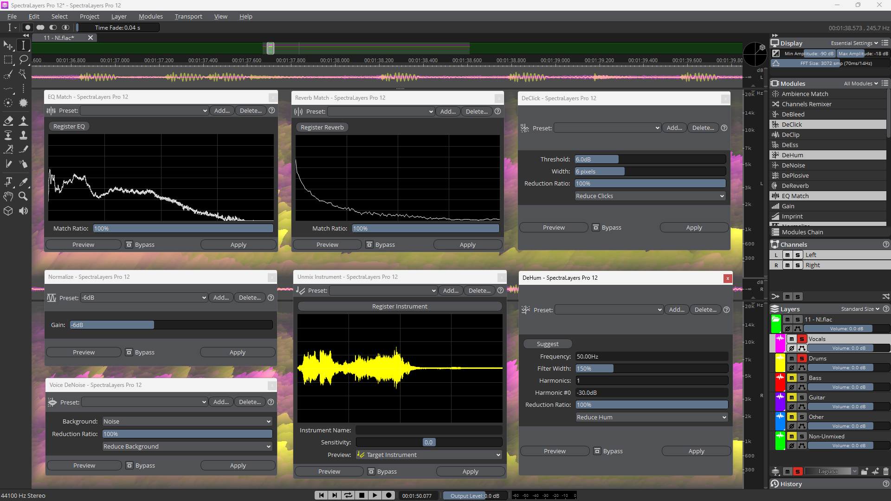Click Apply in DeClick window
Viewport: 891px width, 501px height.
[694, 227]
